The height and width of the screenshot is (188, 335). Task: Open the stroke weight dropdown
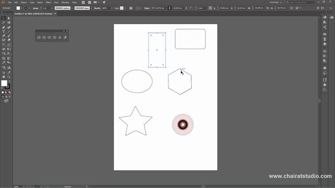(52, 8)
